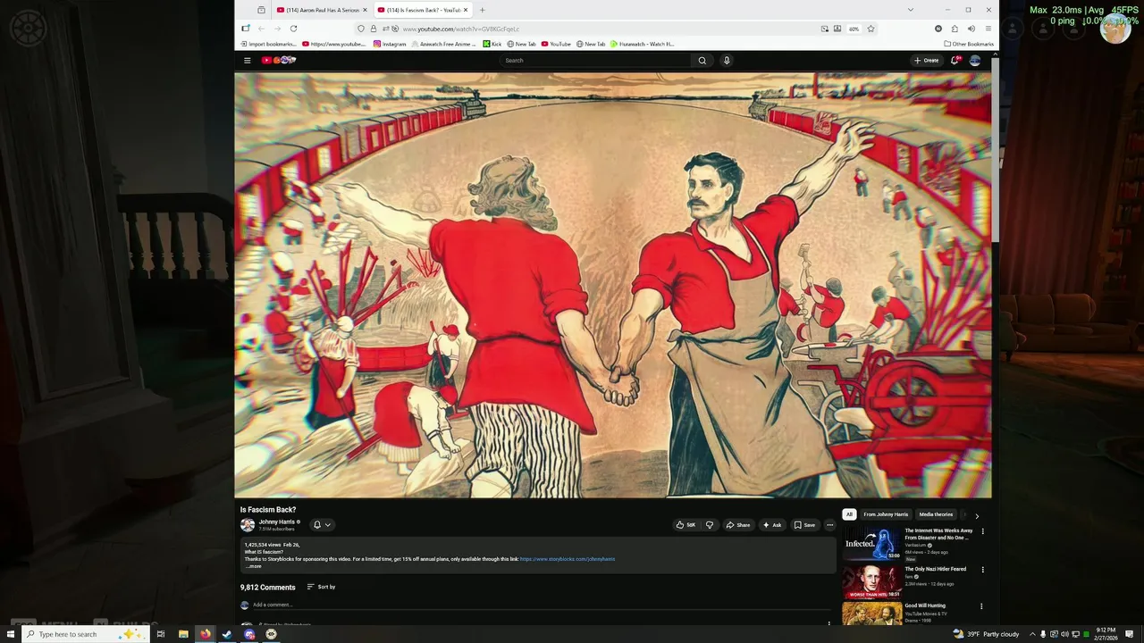The height and width of the screenshot is (643, 1144).
Task: Click the Johnny Harris channel avatar
Action: pos(248,525)
